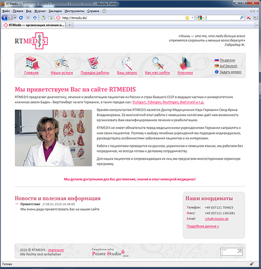The image size is (261, 269).
Task: Click the footer counter badge with arrow
Action: coord(231,252)
